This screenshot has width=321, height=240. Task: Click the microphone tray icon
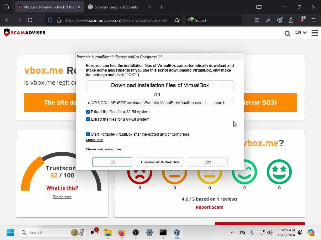pos(252,232)
